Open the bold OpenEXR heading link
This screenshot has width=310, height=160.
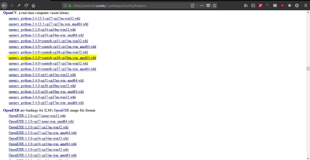pos(11,110)
